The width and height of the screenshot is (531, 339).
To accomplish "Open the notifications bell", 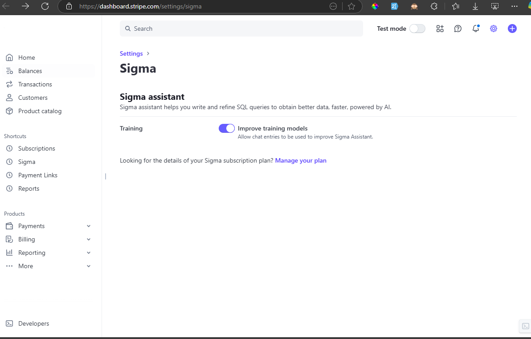I will (476, 29).
